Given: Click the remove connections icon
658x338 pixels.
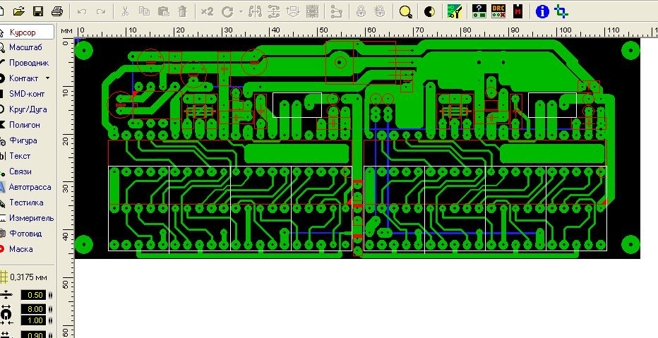Looking at the screenshot, I should (337, 12).
